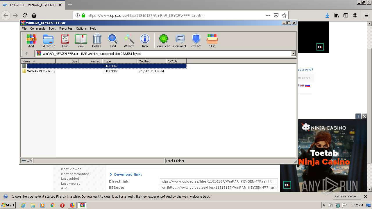The image size is (372, 209).
Task: Open the Find magnifier tool
Action: coord(113,41)
